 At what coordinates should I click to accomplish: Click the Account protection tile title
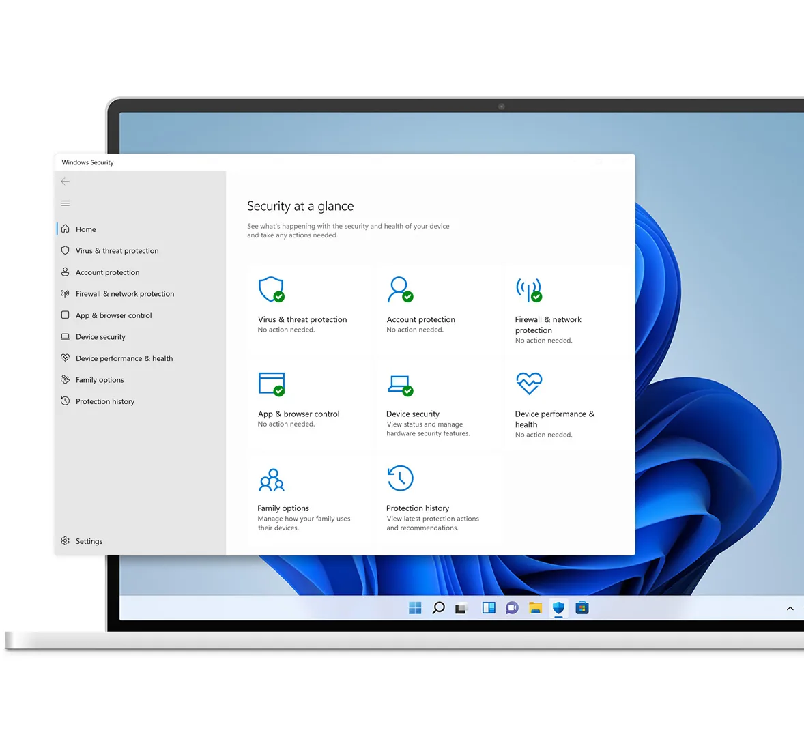click(421, 319)
